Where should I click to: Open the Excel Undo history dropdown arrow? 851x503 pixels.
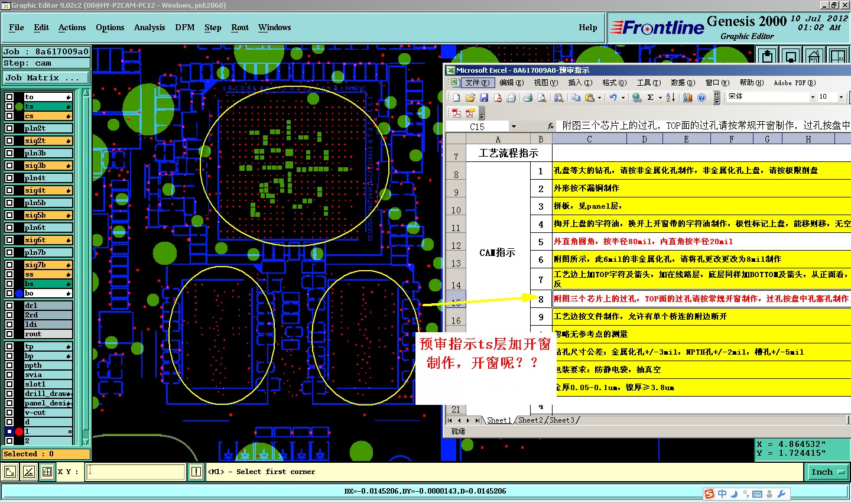click(x=623, y=98)
